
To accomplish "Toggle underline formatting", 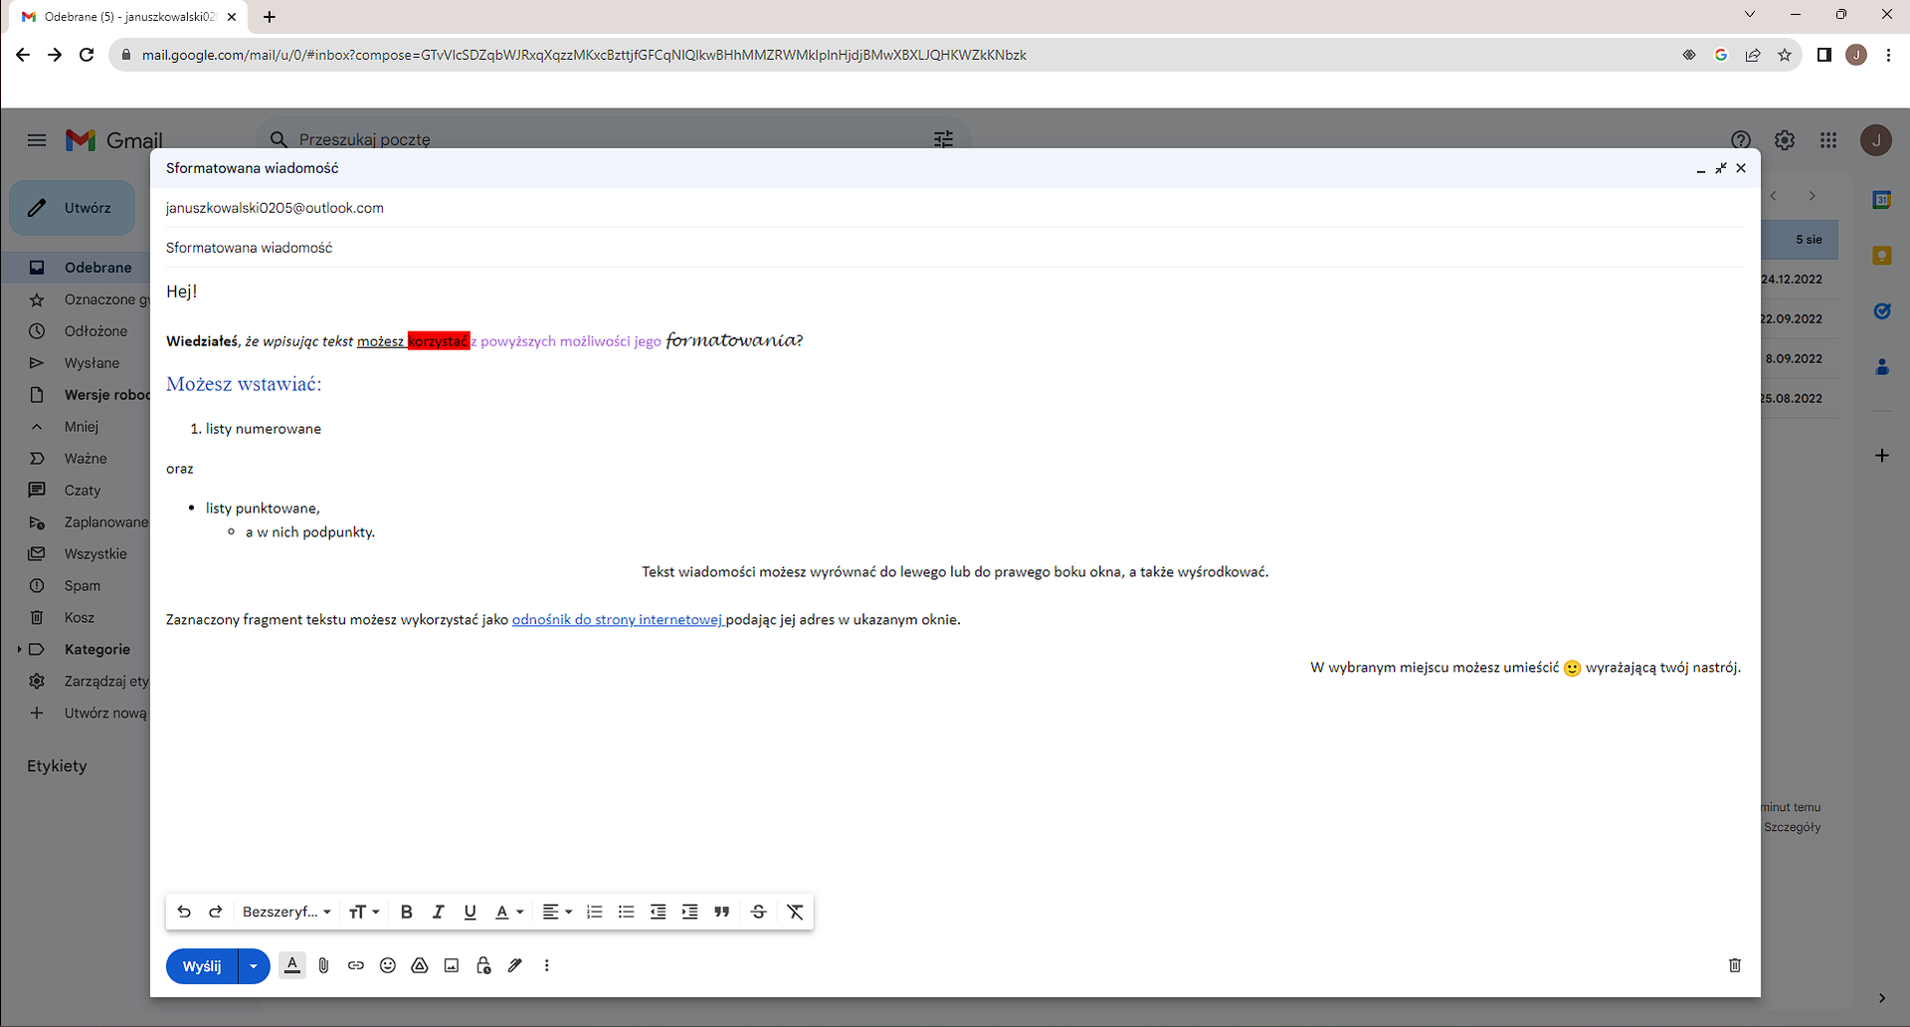I will pos(471,912).
